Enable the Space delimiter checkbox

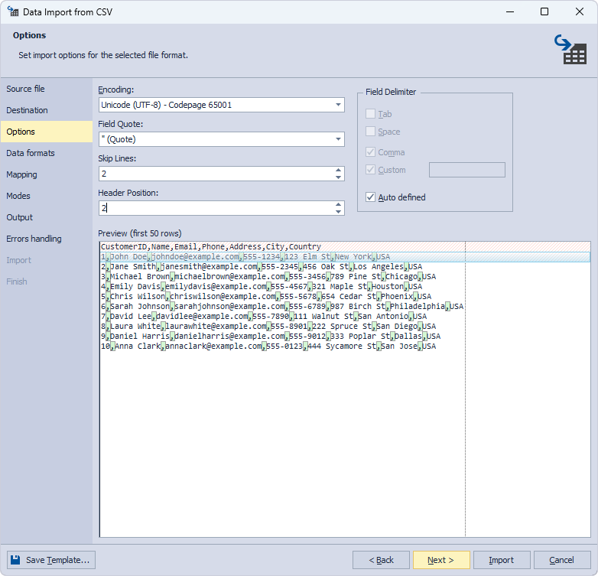370,132
